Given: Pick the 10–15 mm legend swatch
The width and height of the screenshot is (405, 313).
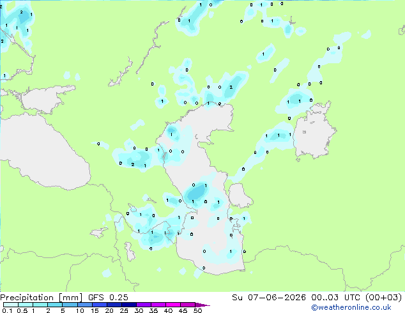Looking at the screenshot, I should 85,305.
